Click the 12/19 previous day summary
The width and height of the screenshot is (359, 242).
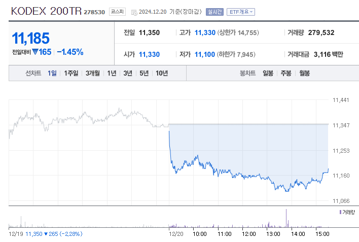pos(46,234)
